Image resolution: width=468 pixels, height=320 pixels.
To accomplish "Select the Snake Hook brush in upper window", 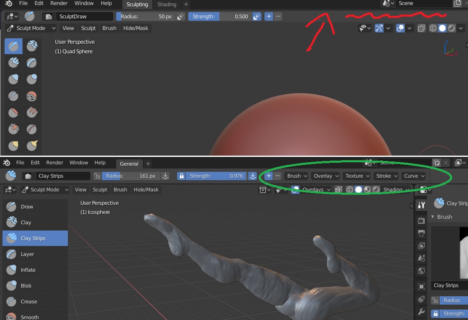I will click(32, 145).
